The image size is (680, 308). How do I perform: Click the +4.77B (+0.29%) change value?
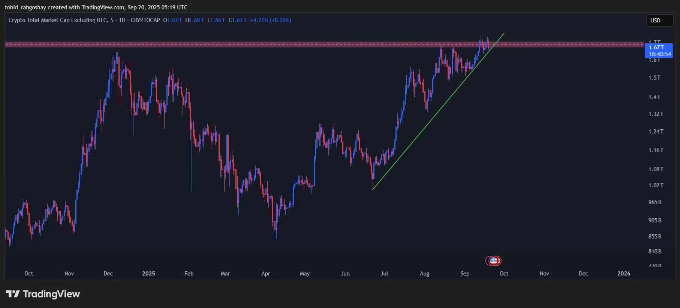270,20
